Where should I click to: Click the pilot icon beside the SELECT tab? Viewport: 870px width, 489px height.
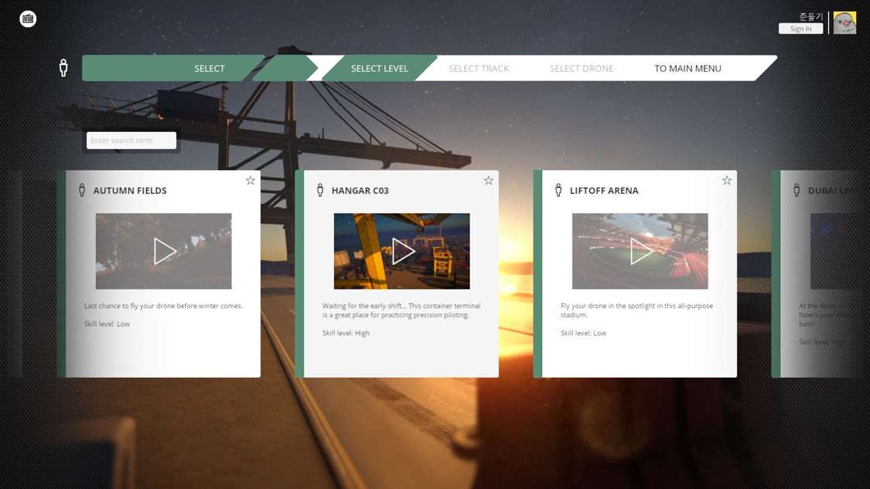[x=63, y=68]
